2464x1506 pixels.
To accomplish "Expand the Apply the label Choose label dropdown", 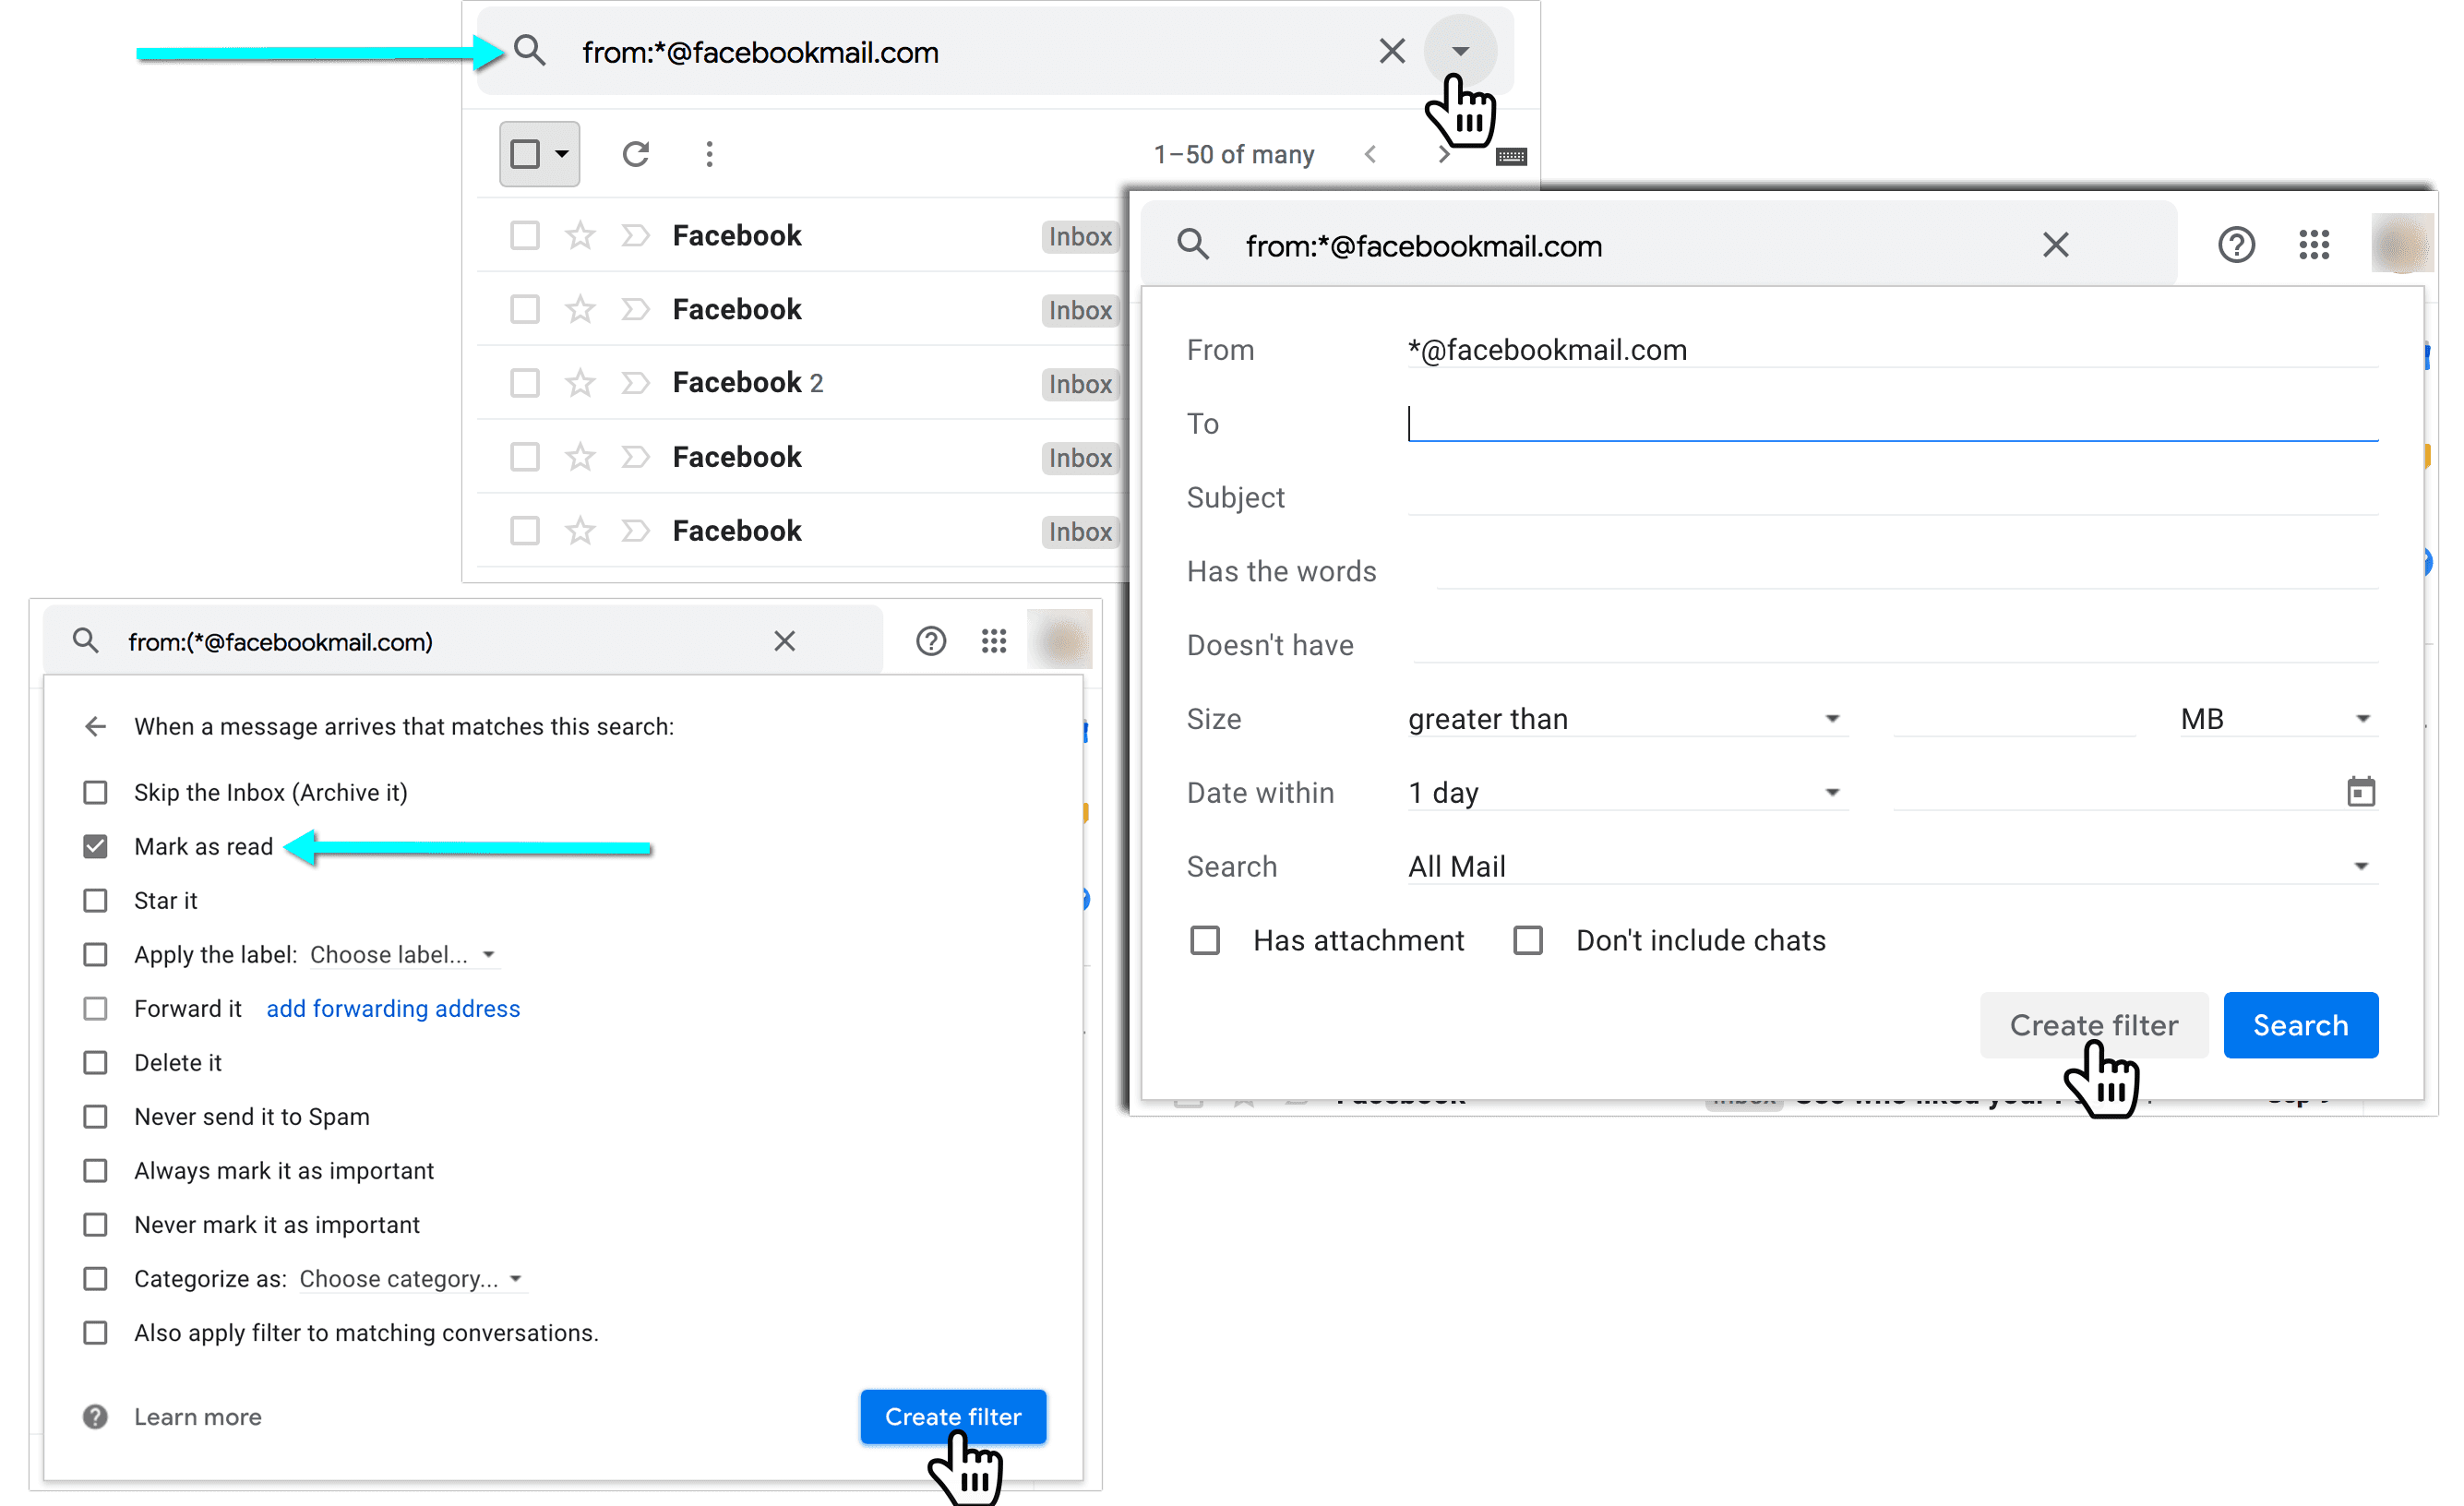I will [487, 955].
